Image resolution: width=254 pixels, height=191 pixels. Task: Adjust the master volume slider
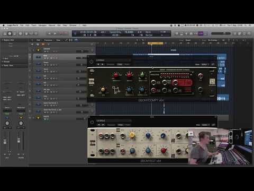point(221,33)
